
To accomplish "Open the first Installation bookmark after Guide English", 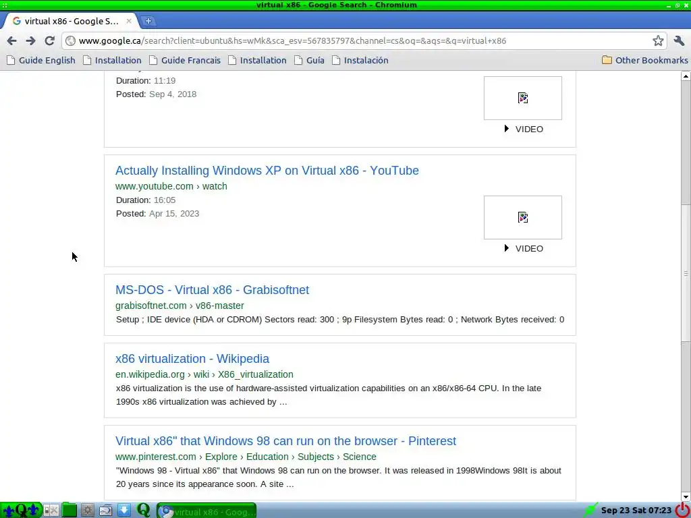I will 113,60.
